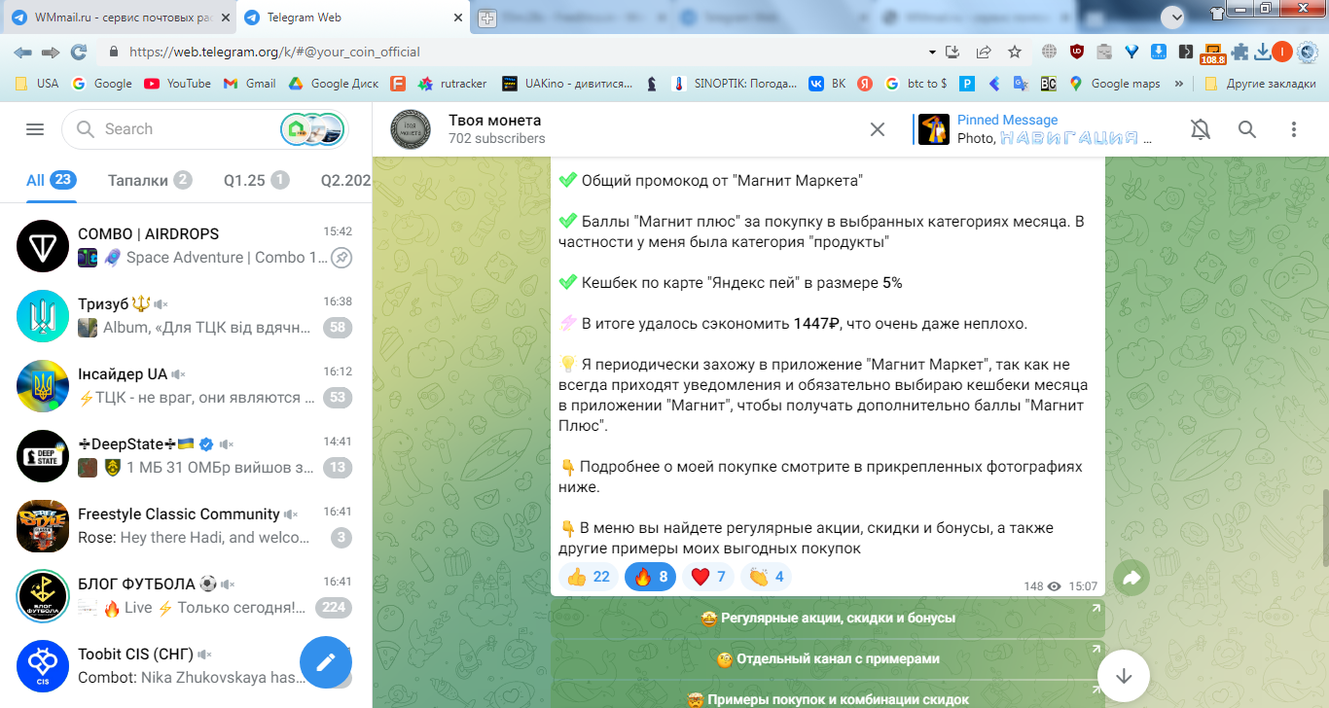Open the address bar dropdown arrow
Screen dimensions: 1329x708
pyautogui.click(x=932, y=52)
